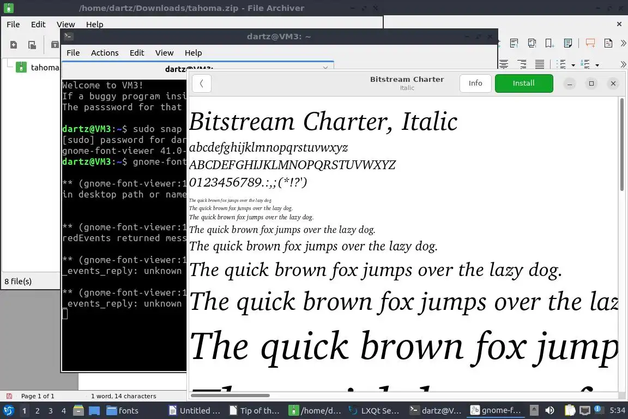The height and width of the screenshot is (419, 628).
Task: Open the file manager quick launch icon on taskbar
Action: point(78,411)
